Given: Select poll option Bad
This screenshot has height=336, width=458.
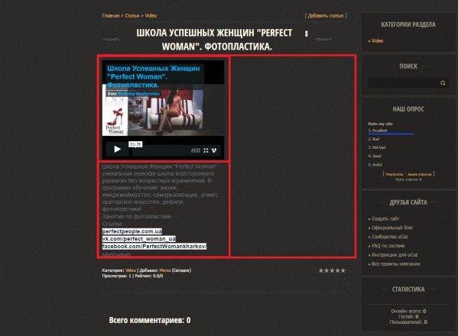Looking at the screenshot, I should coord(374,139).
